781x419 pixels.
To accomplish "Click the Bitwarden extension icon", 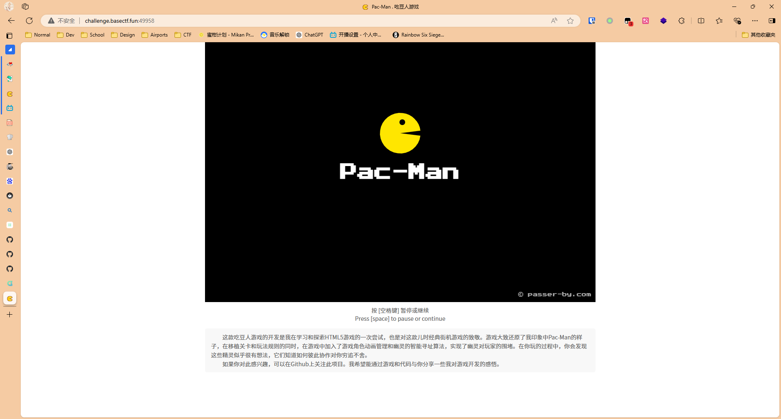I will pos(592,21).
